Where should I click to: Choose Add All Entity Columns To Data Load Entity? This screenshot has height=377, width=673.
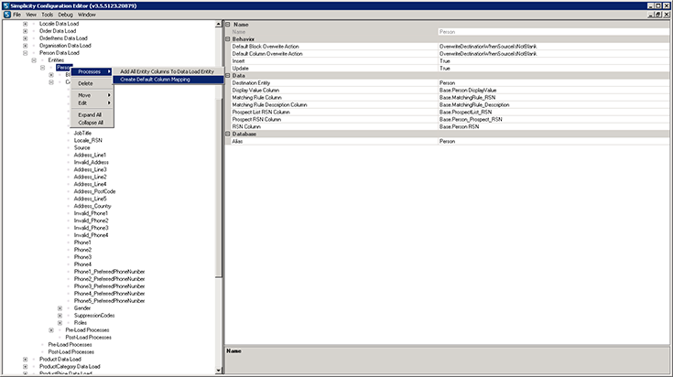pos(168,71)
